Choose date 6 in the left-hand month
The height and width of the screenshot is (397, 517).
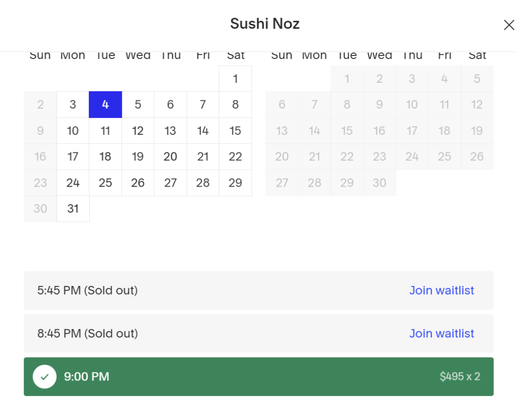(171, 104)
